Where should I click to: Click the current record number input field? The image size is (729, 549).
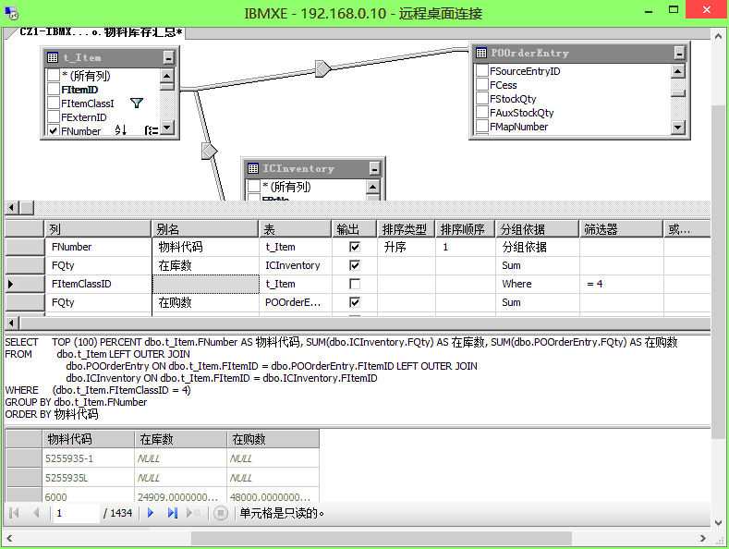click(74, 512)
